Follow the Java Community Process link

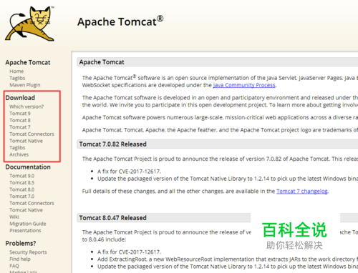tap(244, 85)
